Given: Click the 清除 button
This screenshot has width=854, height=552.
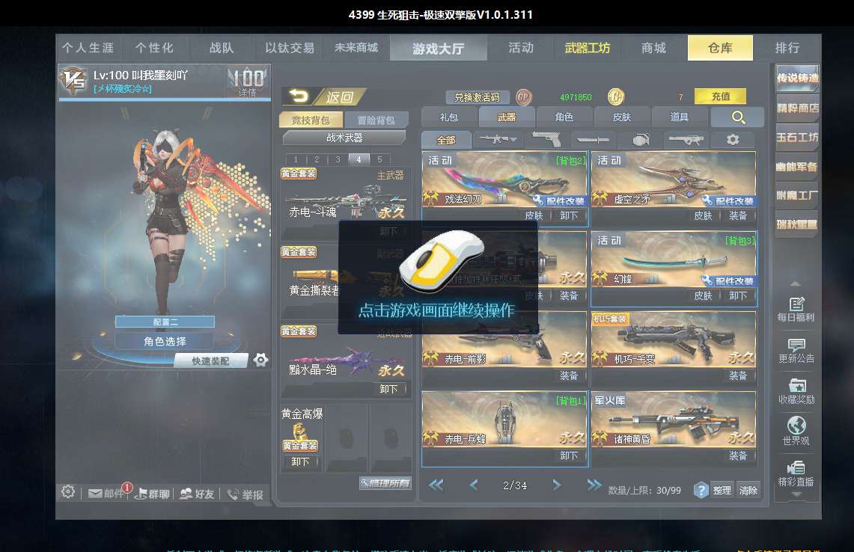Looking at the screenshot, I should point(748,490).
